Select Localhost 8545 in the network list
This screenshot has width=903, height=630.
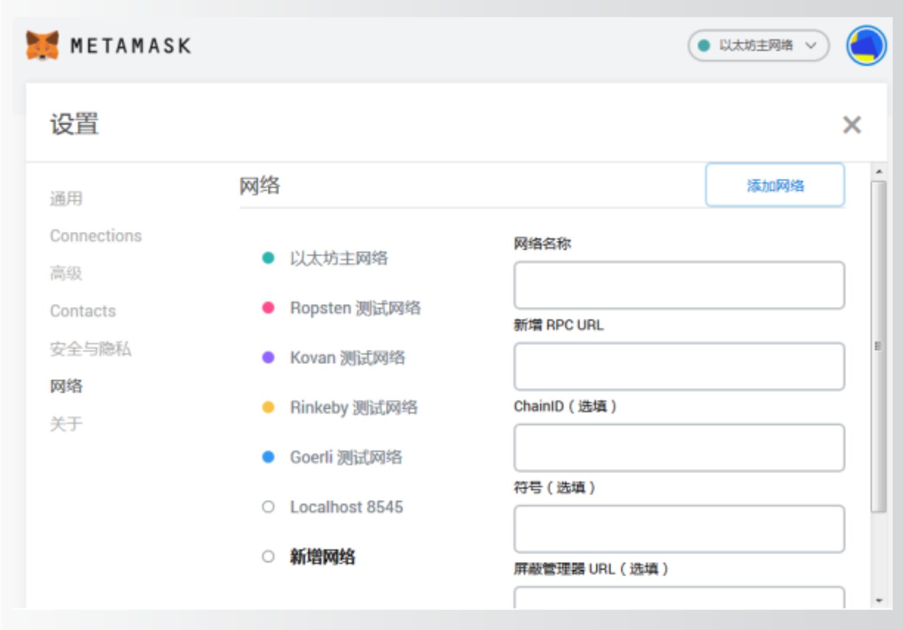click(347, 507)
